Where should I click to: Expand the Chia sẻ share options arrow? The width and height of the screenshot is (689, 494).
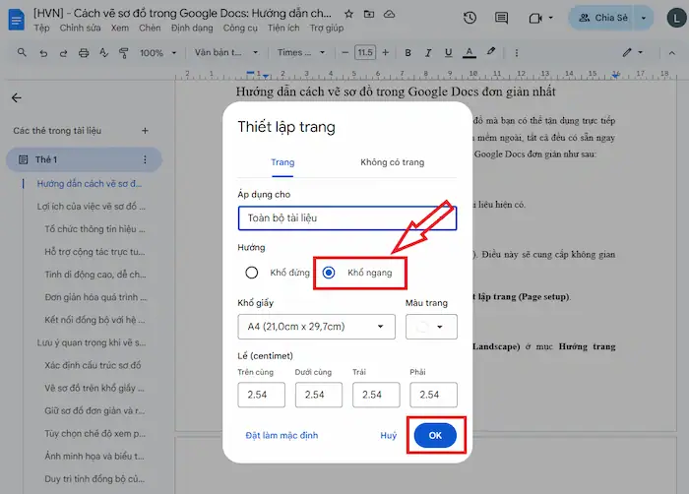644,18
